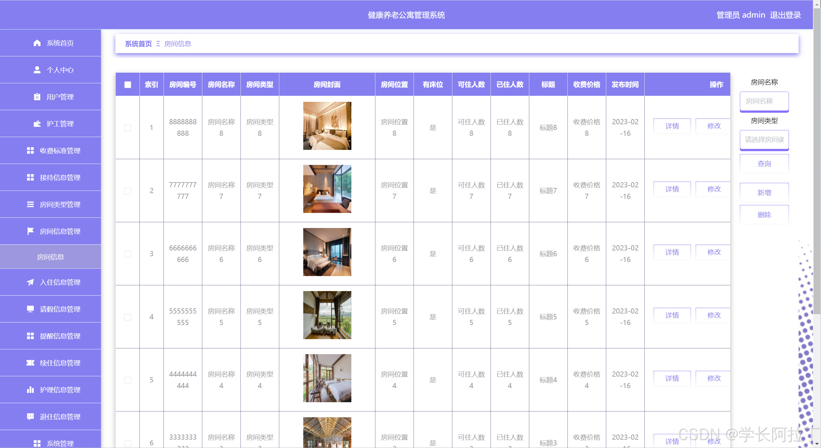Click the 护理信息管理 bar-chart icon

point(30,390)
